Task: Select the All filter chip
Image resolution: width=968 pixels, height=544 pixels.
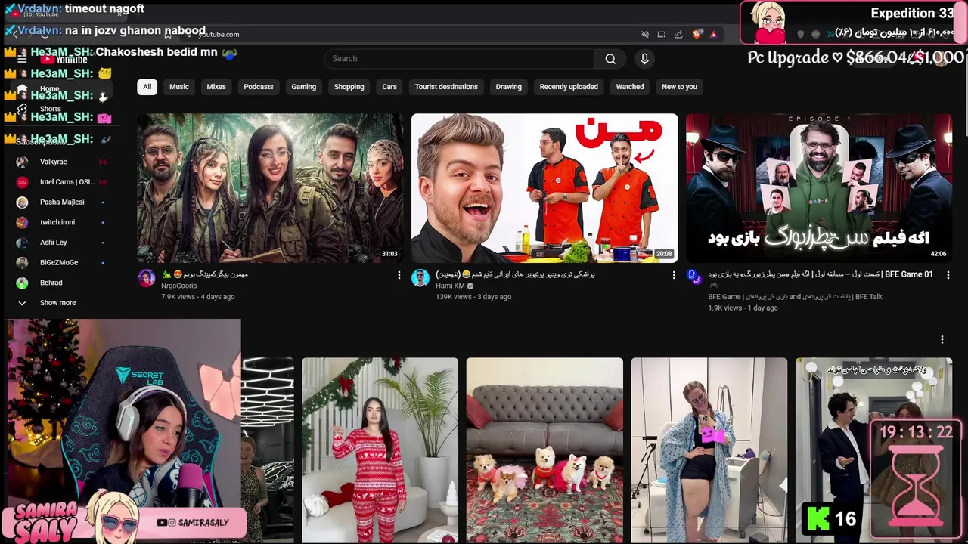Action: coord(147,87)
